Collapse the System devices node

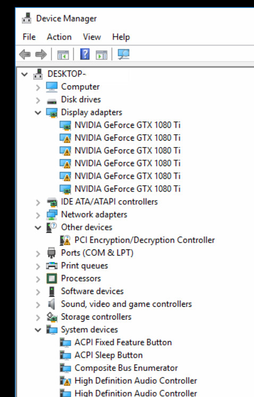[x=38, y=330]
